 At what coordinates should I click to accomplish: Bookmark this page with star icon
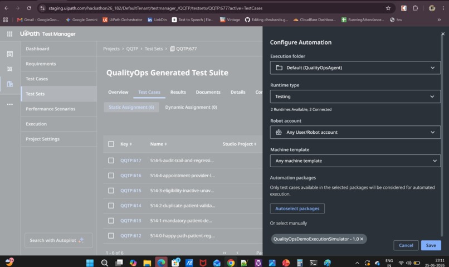388,8
